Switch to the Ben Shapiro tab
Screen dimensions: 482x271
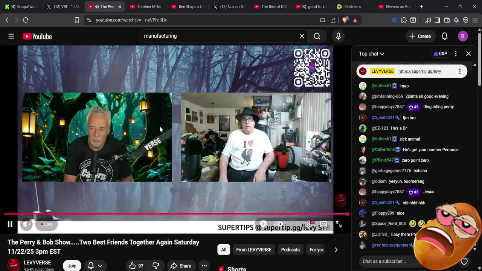[x=188, y=6]
